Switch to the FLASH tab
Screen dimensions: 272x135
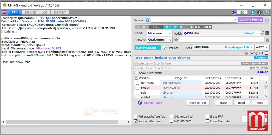coord(15,12)
